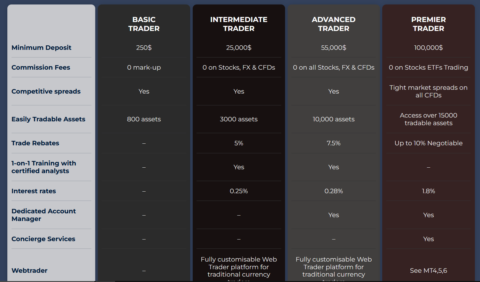Select the Trade Rebates row label
The image size is (480, 282).
[35, 143]
